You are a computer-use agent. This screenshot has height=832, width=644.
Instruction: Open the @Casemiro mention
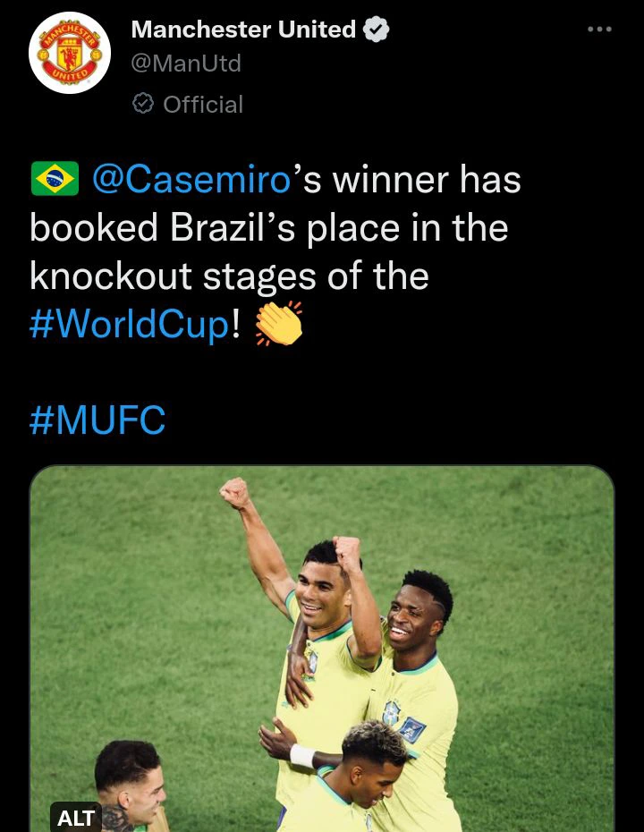pyautogui.click(x=191, y=179)
